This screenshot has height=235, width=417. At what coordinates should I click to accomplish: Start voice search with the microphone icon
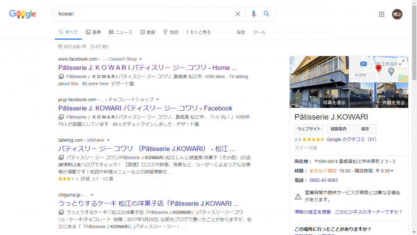[254, 14]
